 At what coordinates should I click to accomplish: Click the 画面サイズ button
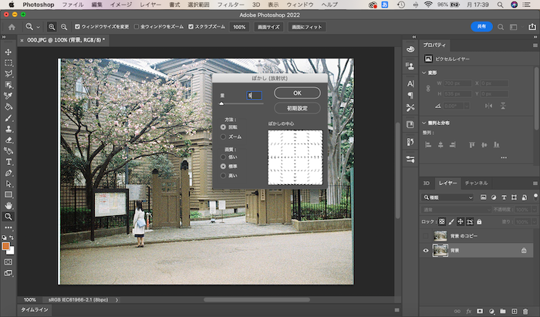pos(268,27)
